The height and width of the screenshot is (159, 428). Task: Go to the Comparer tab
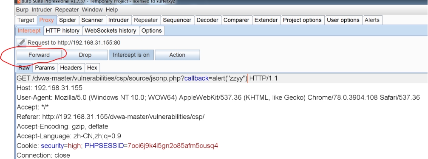click(236, 20)
